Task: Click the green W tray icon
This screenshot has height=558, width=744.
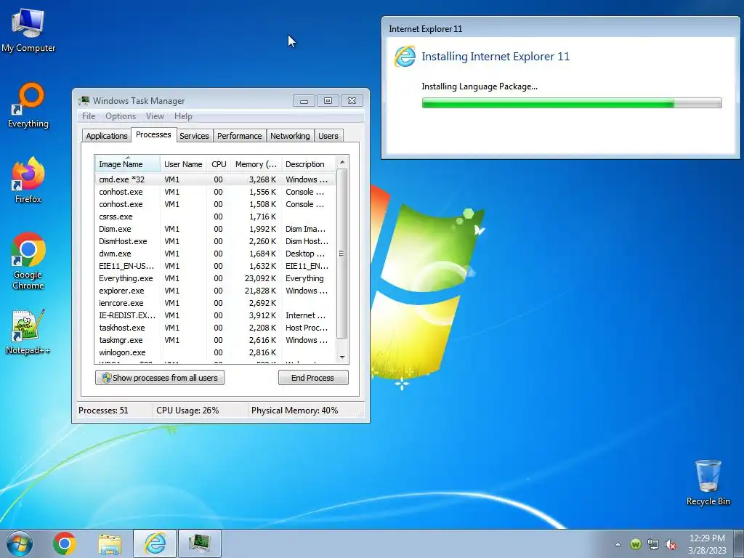Action: pos(636,544)
